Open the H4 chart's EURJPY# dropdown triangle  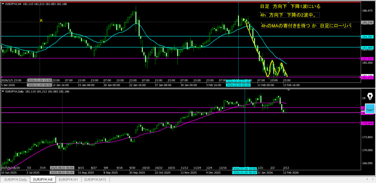coord(2,3)
